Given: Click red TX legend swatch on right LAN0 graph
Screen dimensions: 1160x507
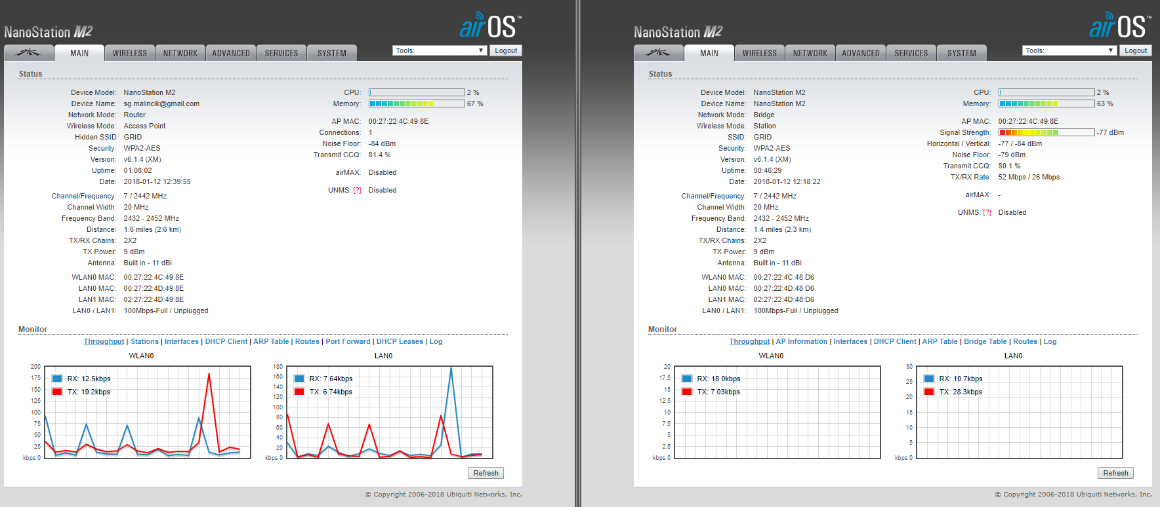Looking at the screenshot, I should point(929,392).
